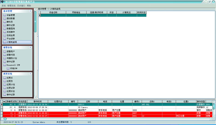The image size is (216, 125).
Task: Open 巡更计划 via its icon
Action: (5, 84)
